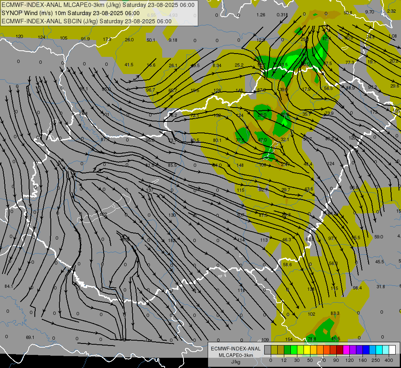The image size is (401, 368).
Task: Click the map value 31.8
Action: click(381, 287)
